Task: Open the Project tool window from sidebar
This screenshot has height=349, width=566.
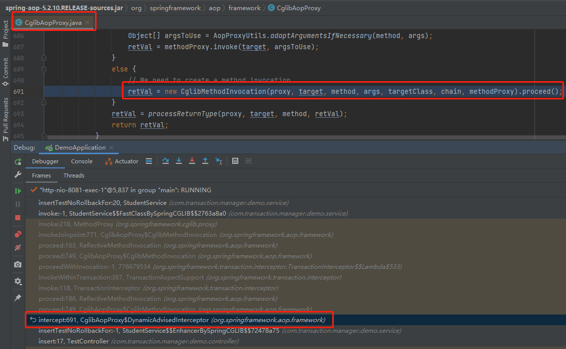Action: pos(6,33)
